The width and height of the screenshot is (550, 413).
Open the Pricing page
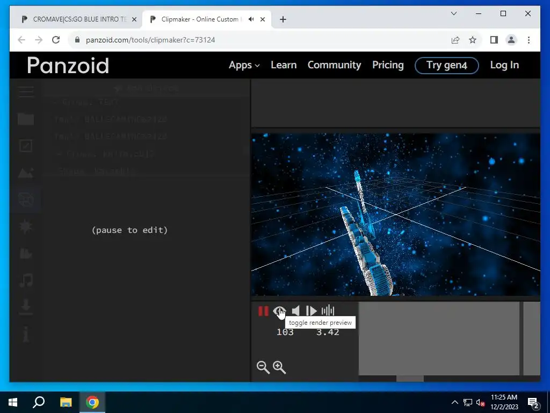(388, 65)
